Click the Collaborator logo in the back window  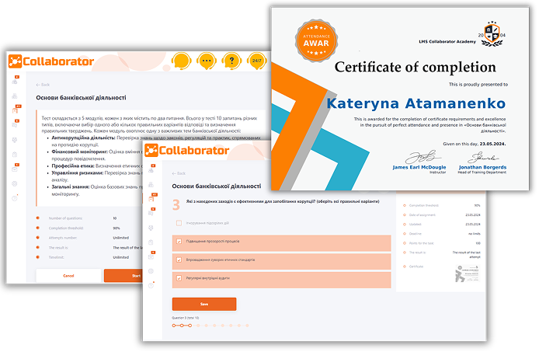tap(51, 61)
